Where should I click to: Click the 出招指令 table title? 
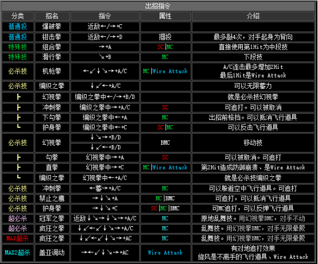pos(158,6)
